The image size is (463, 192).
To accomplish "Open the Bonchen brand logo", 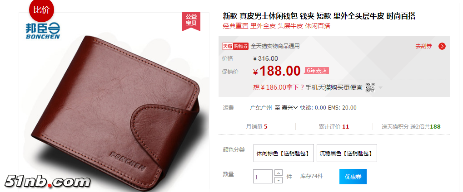I will click(x=43, y=31).
